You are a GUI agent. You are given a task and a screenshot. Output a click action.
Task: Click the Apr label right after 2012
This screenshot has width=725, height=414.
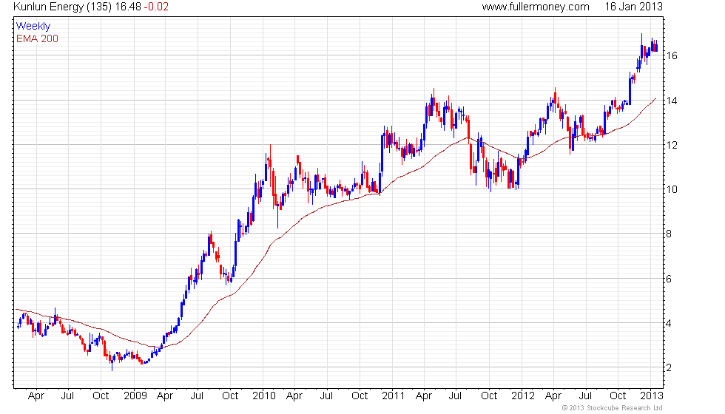point(553,396)
